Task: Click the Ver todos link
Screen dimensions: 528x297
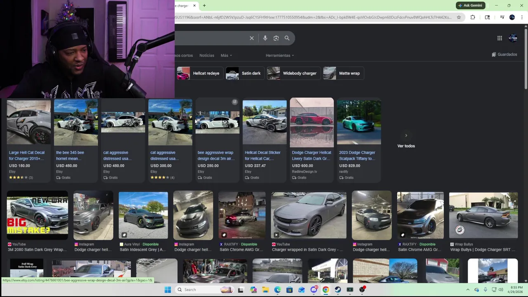Action: pyautogui.click(x=406, y=146)
